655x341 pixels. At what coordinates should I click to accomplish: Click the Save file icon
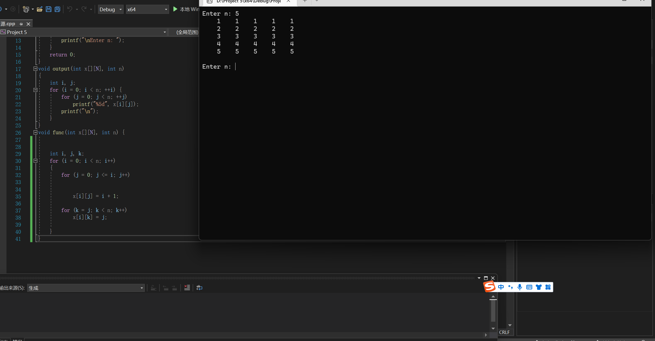49,9
